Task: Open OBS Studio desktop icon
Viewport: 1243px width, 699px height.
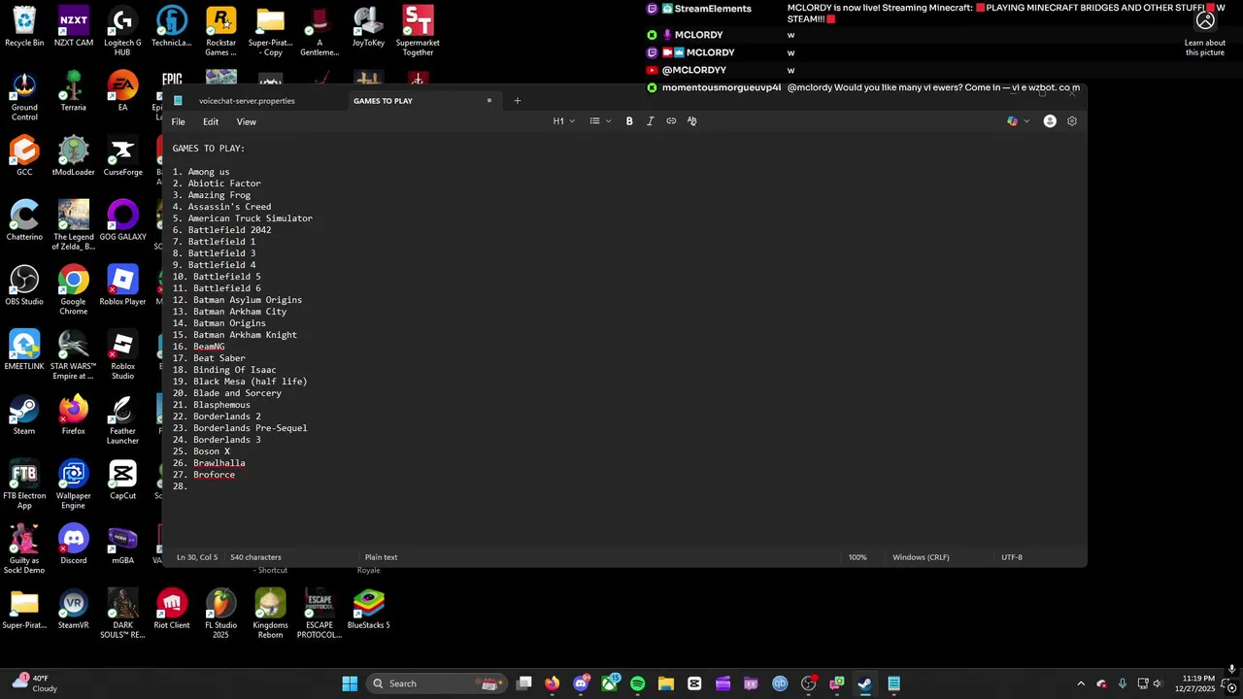Action: click(x=24, y=286)
